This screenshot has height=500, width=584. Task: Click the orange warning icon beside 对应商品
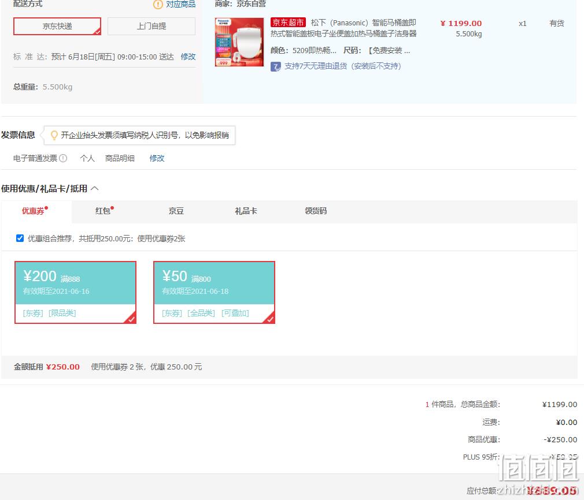pos(158,4)
